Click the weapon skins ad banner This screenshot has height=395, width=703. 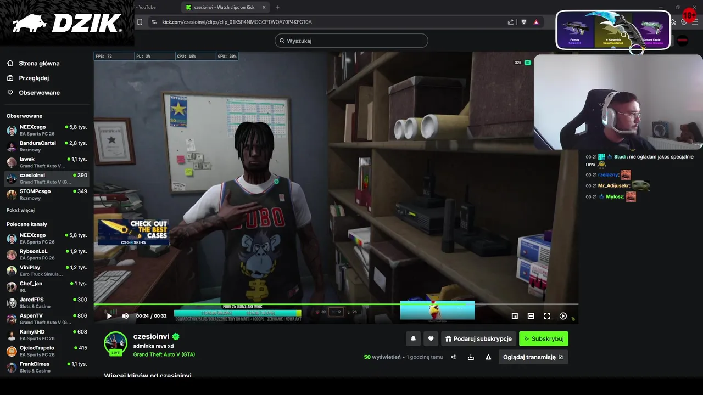pos(613,30)
